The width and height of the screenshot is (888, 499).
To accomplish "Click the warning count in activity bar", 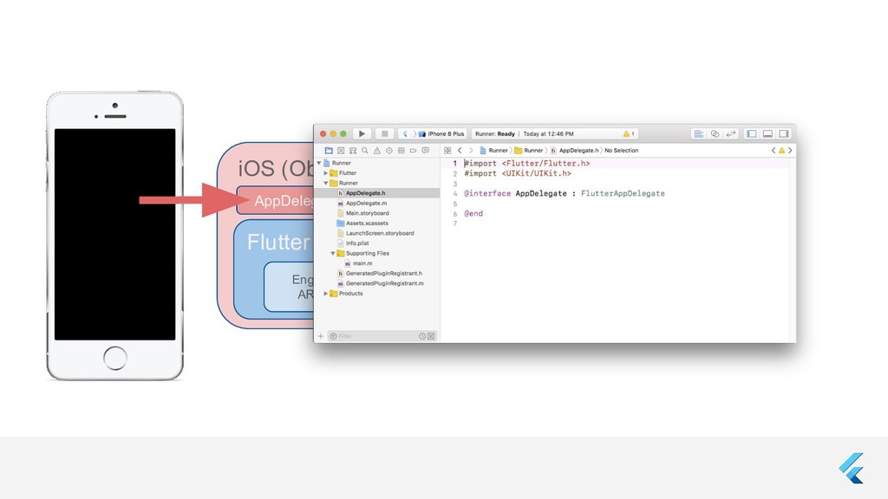I will [x=629, y=134].
